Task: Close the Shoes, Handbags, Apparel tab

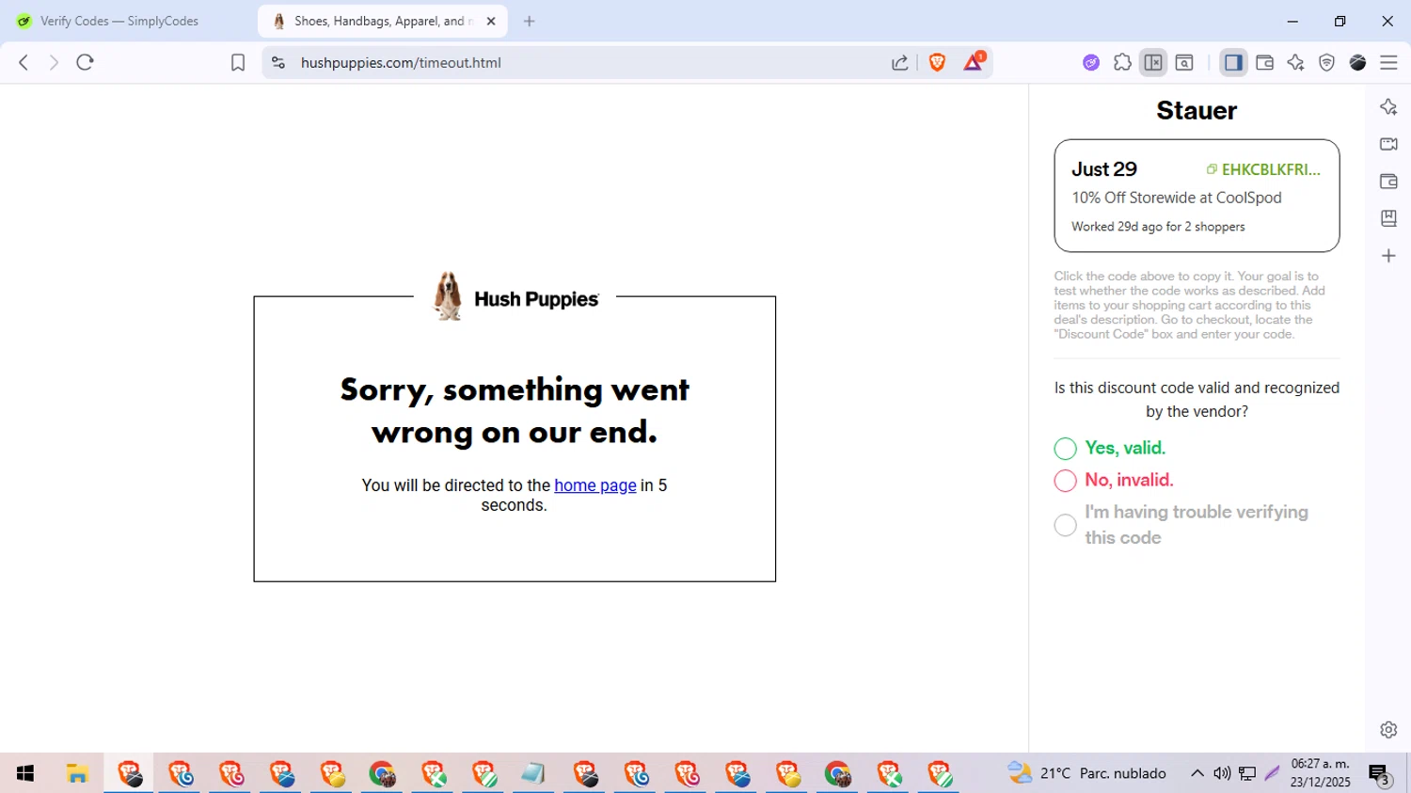Action: pyautogui.click(x=491, y=21)
